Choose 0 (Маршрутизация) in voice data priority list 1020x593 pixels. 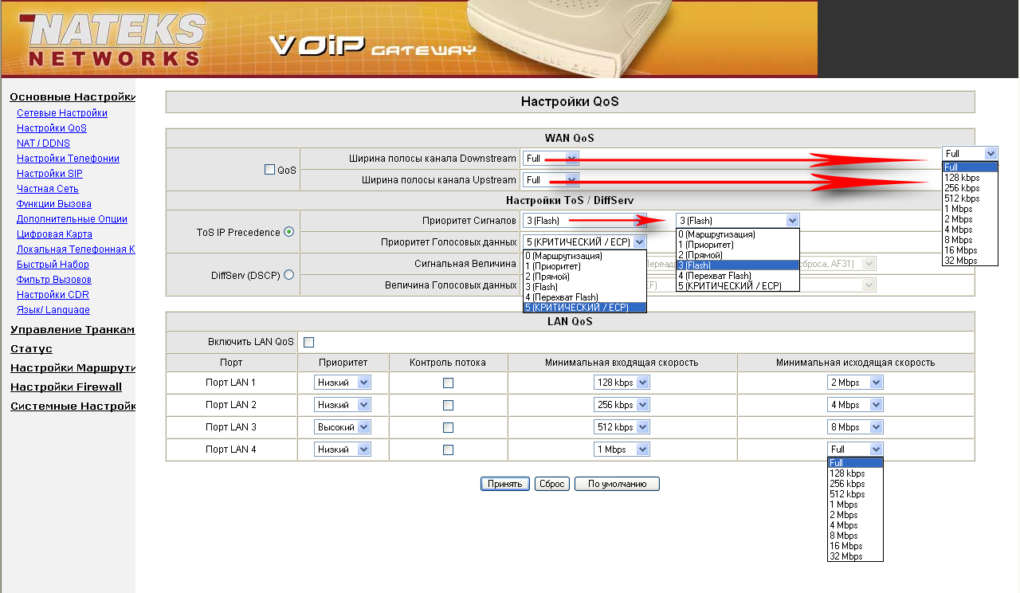pyautogui.click(x=585, y=256)
